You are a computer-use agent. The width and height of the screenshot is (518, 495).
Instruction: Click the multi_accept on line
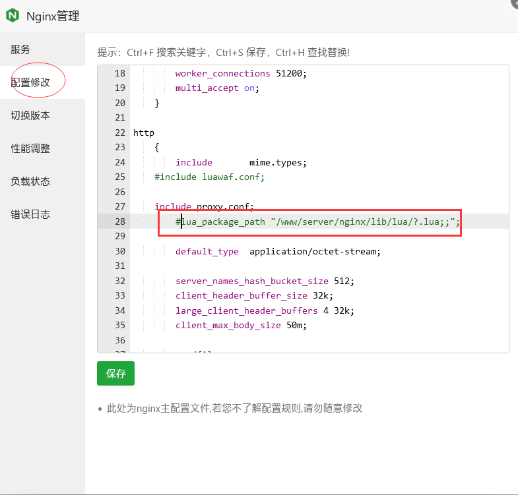point(217,88)
